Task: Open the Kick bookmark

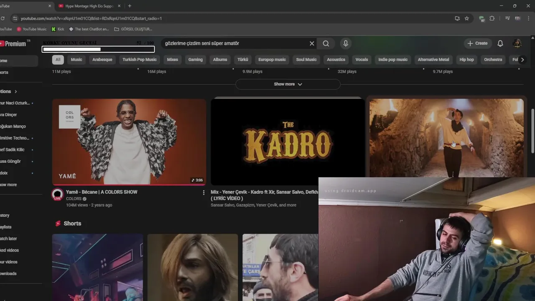Action: click(x=58, y=29)
